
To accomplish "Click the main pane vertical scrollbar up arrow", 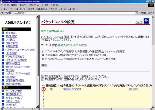I will click(153, 17).
